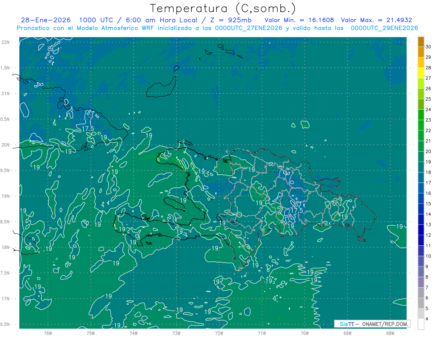
Task: Click the 'ONAMET/REP.DOM.' credit label
Action: tap(385, 324)
